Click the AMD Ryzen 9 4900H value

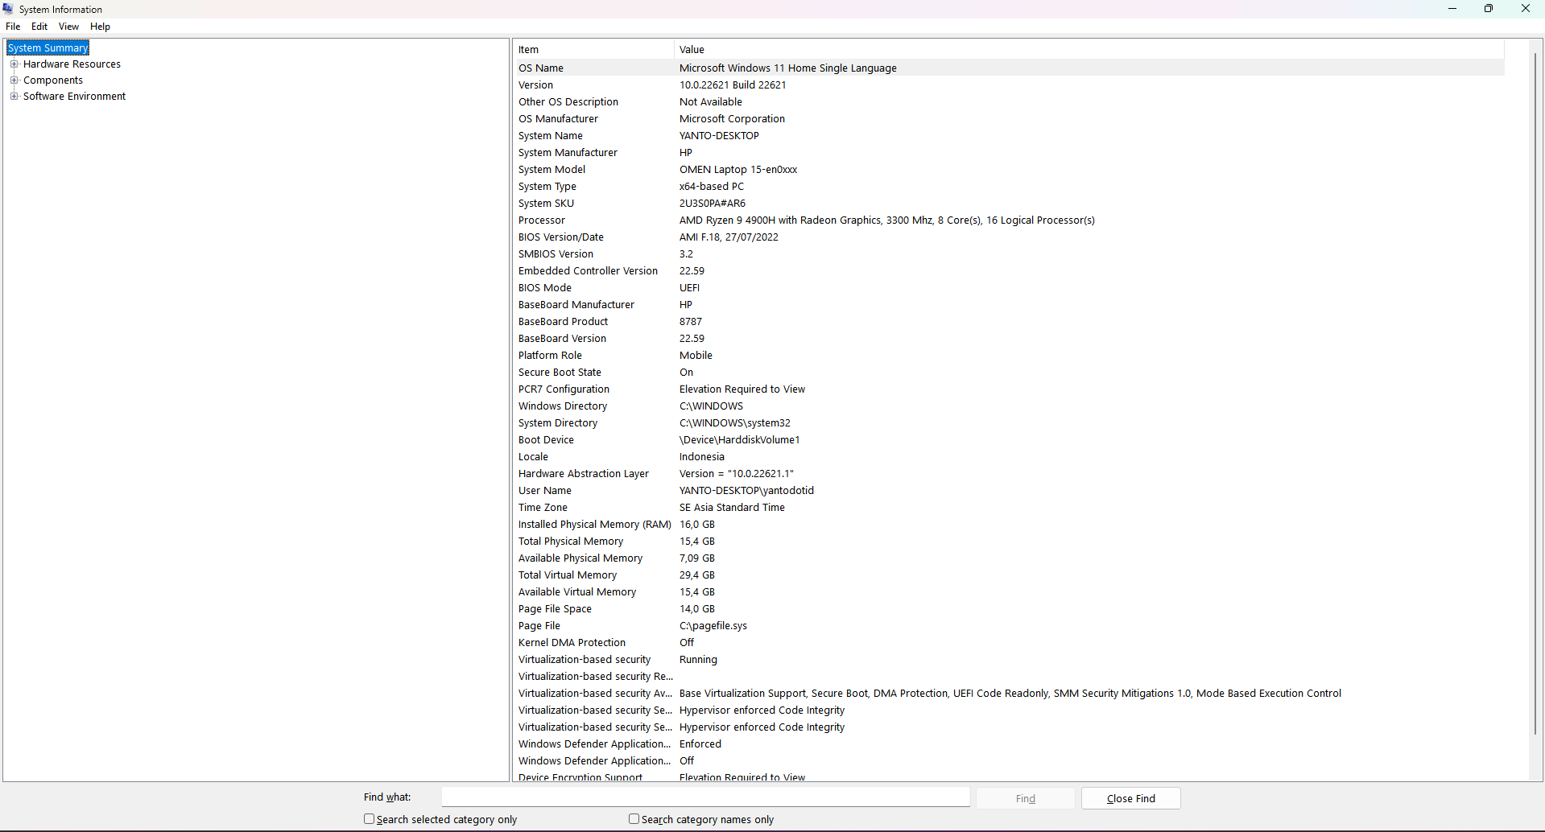click(886, 220)
